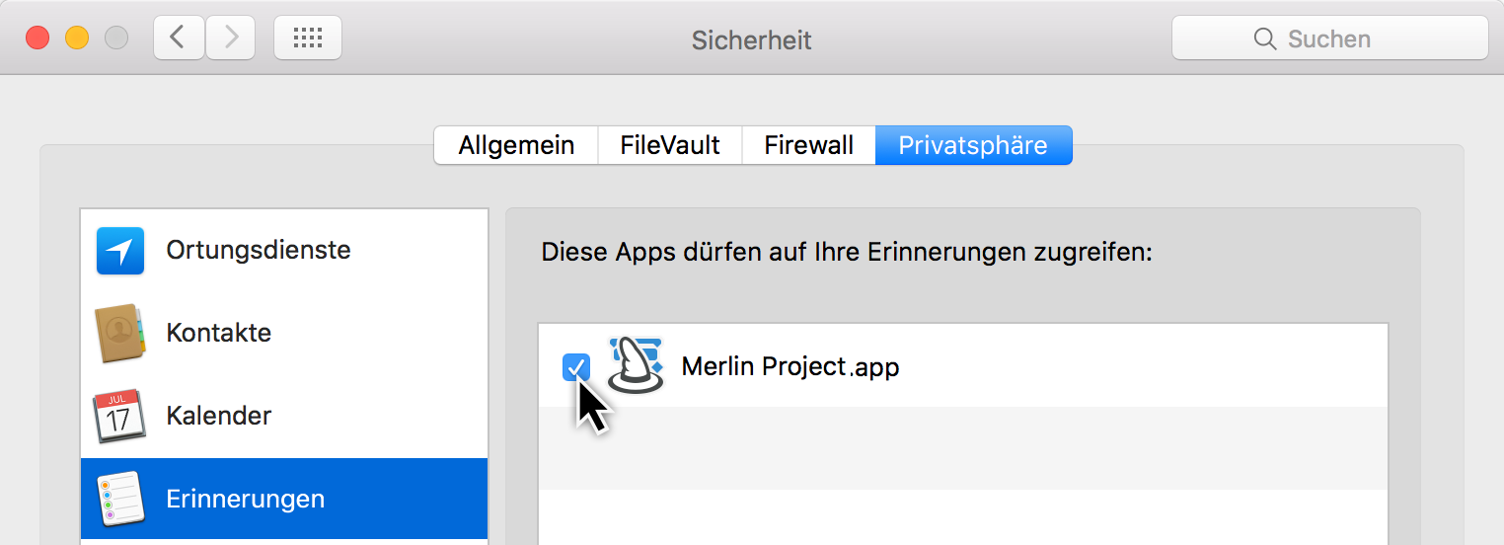1504x545 pixels.
Task: Choose the Kalender icon in the sidebar
Action: (x=119, y=416)
